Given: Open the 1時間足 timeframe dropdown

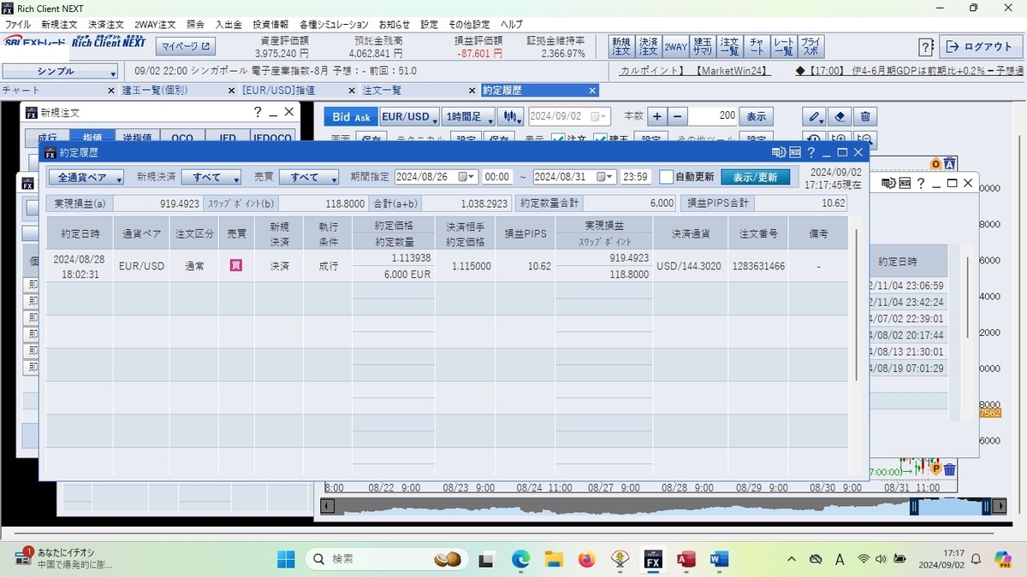Looking at the screenshot, I should [x=468, y=117].
